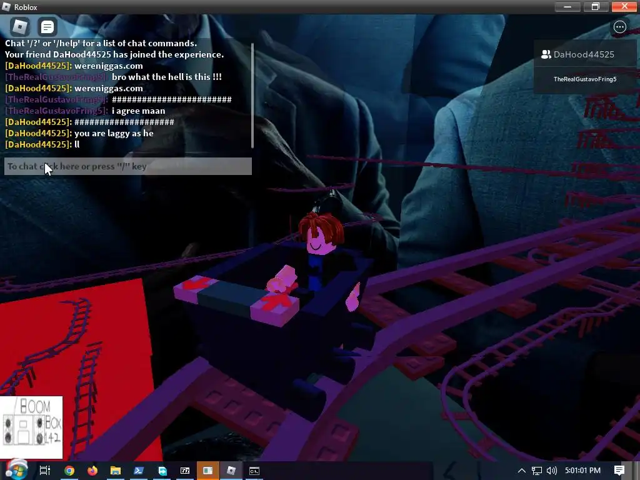Viewport: 640px width, 480px height.
Task: Select player DaHood44525 in player list
Action: [x=585, y=54]
